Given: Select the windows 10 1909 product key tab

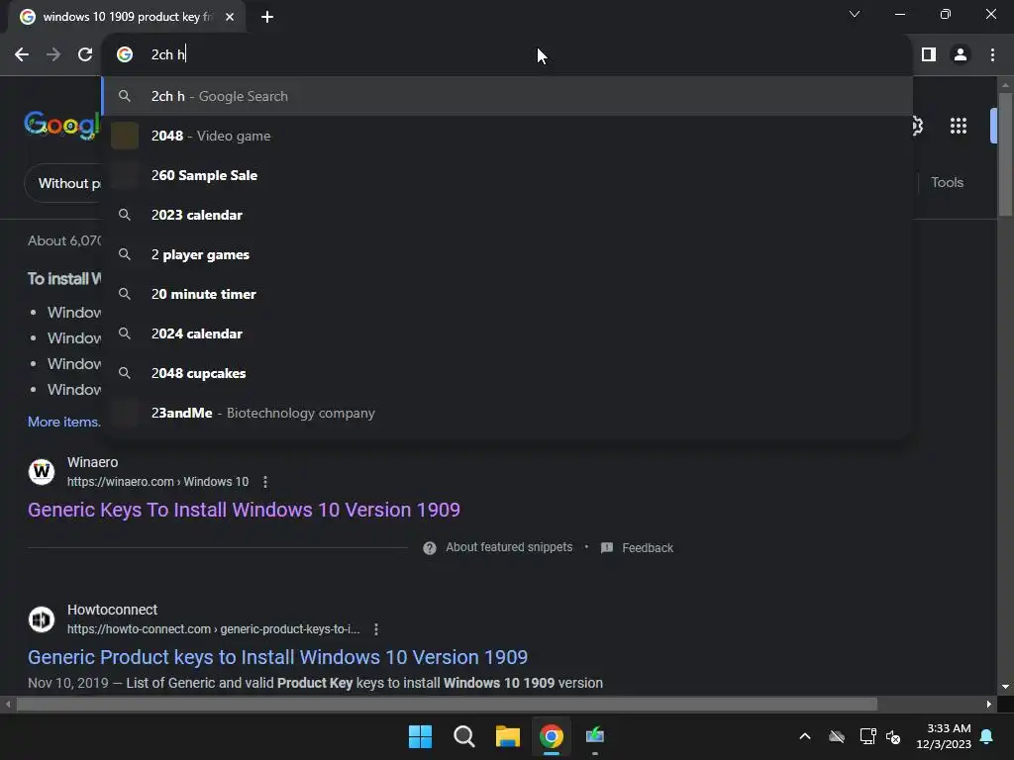Looking at the screenshot, I should tap(127, 17).
